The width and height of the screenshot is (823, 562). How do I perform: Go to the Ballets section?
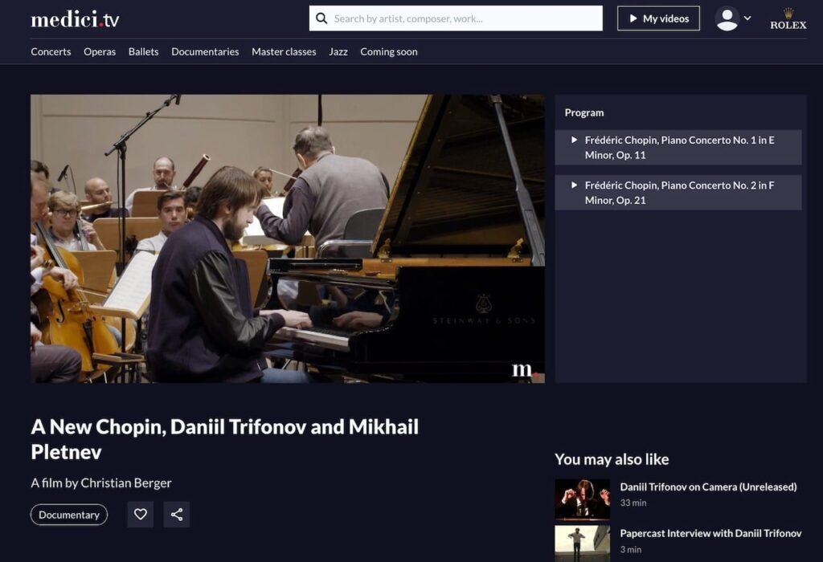(143, 51)
